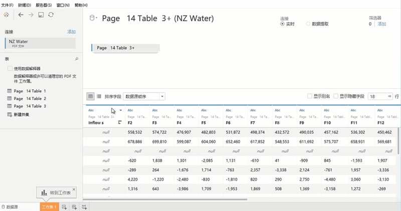401x211 pixels.
Task: Click the new worksheet icon
Action: 64,206
